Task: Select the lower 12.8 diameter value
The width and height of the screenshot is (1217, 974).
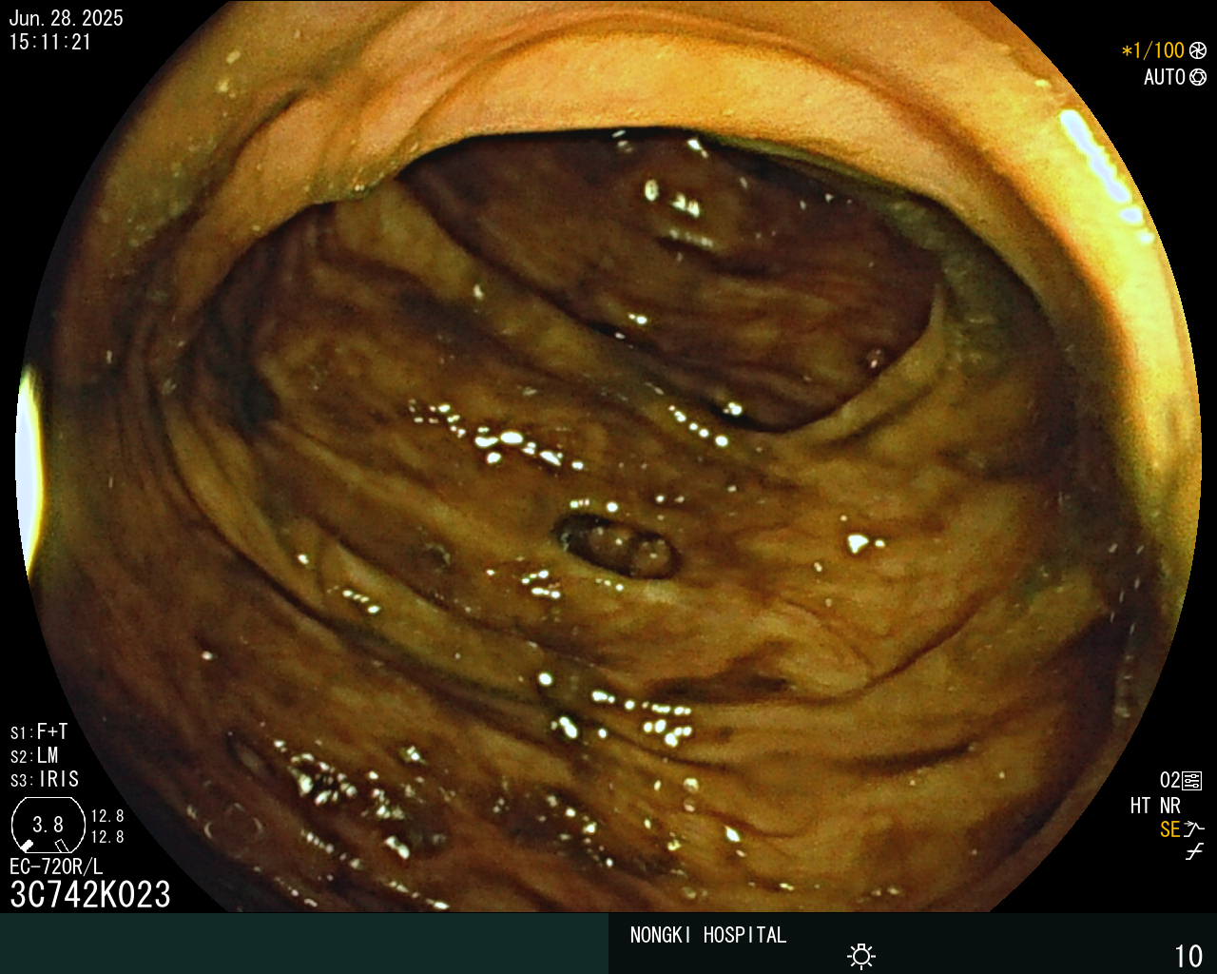Action: pos(107,837)
